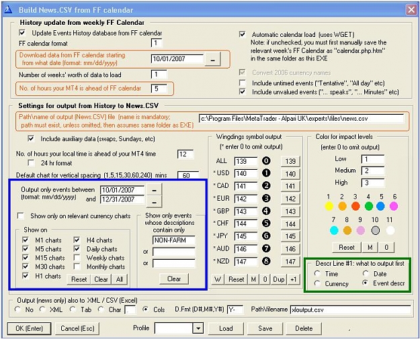Click the 139 button in the ALL row

coord(290,161)
